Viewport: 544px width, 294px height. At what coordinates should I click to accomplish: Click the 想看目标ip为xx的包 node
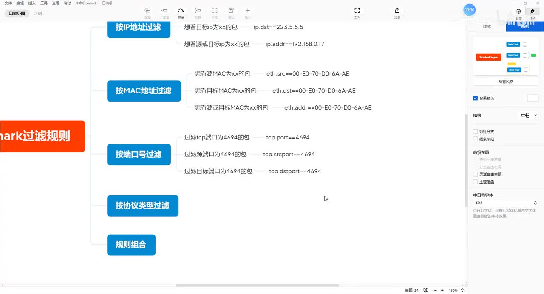pyautogui.click(x=211, y=27)
